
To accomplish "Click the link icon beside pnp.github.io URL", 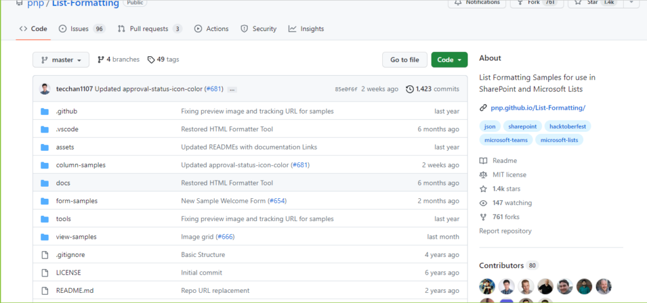I will [x=483, y=108].
